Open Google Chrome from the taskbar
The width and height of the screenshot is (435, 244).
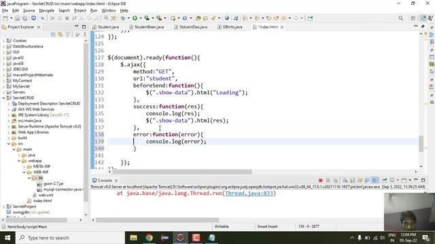tap(150, 238)
